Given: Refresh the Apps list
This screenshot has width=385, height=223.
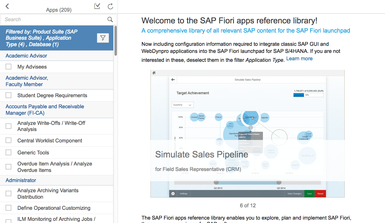Looking at the screenshot, I should pos(110,6).
